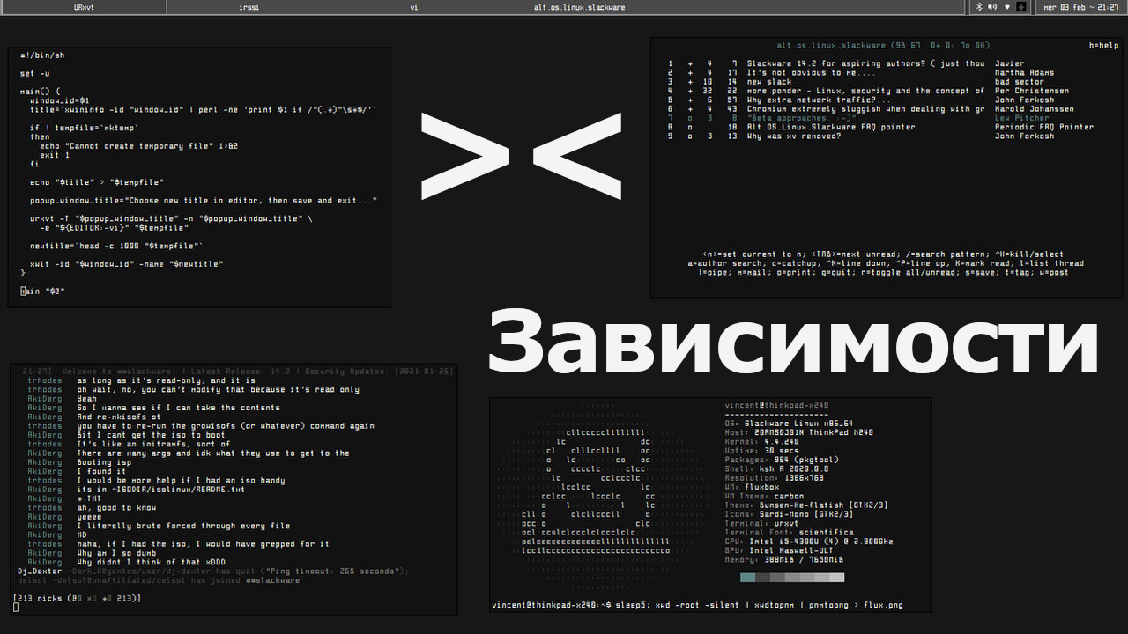Click the 'WM: fluxbox' line
1128x634 pixels.
(752, 487)
